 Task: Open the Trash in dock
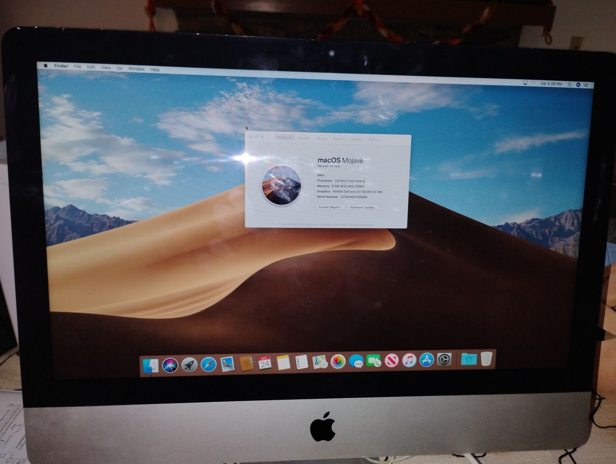point(487,359)
